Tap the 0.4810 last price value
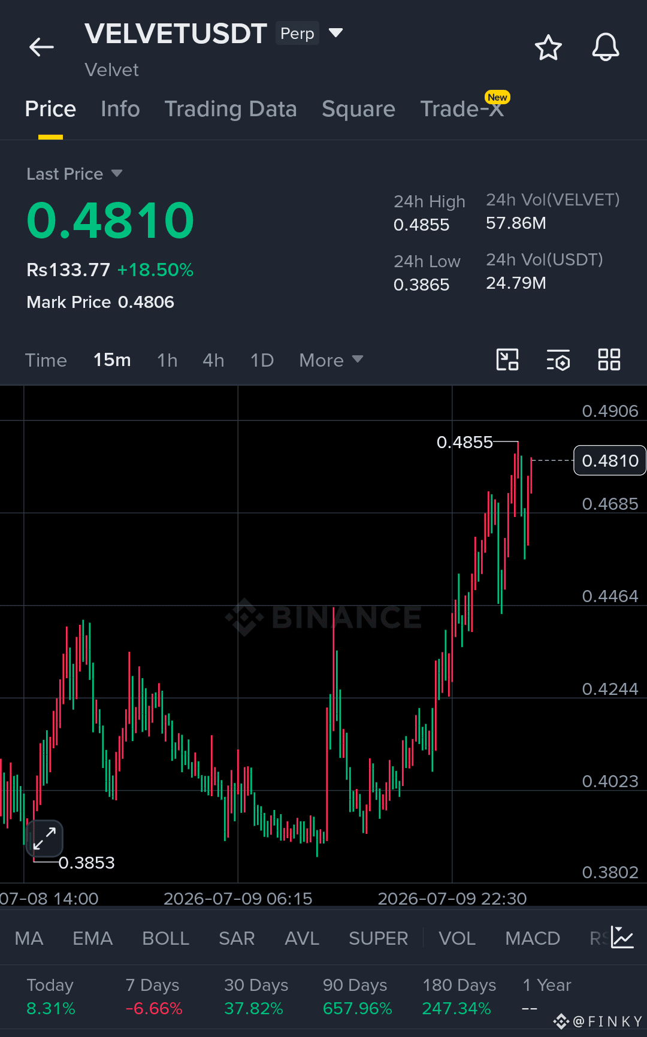This screenshot has width=647, height=1037. click(110, 220)
